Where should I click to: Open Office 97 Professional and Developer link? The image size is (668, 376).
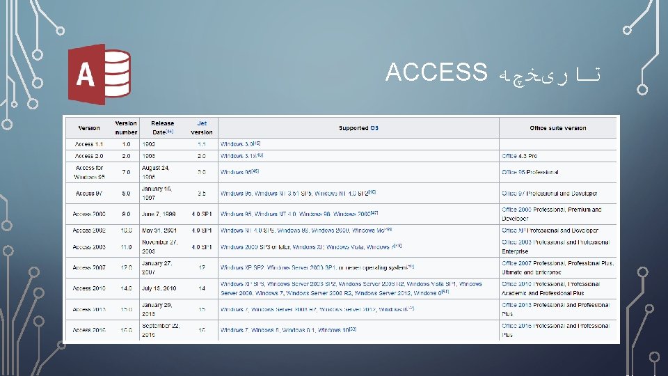click(x=550, y=194)
